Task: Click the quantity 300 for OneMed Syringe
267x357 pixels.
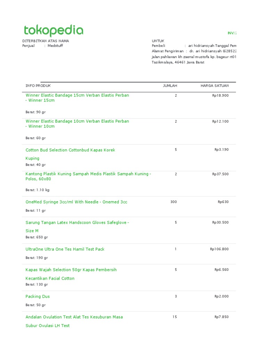Action: [x=173, y=202]
